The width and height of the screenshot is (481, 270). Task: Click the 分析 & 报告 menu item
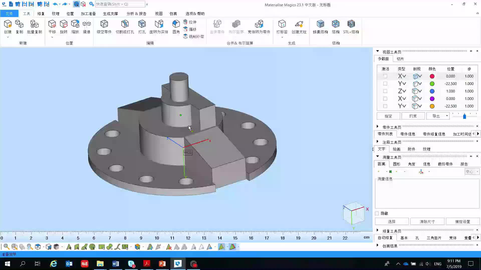click(x=137, y=13)
